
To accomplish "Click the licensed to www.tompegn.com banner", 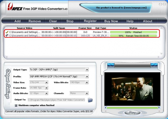I will point(121,8).
